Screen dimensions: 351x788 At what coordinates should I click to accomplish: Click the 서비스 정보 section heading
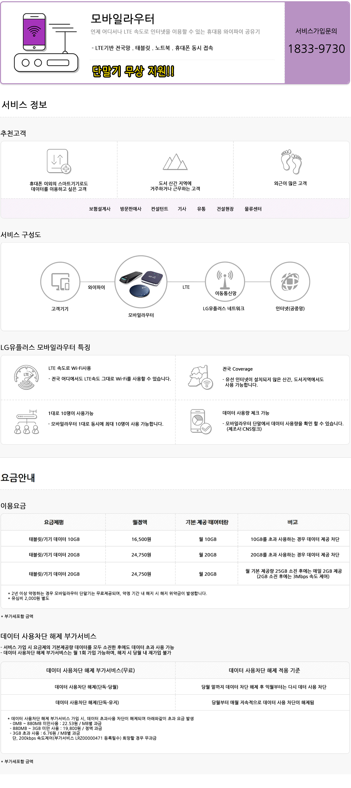[x=24, y=105]
